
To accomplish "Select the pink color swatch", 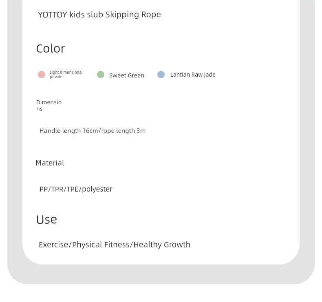I will (x=42, y=75).
